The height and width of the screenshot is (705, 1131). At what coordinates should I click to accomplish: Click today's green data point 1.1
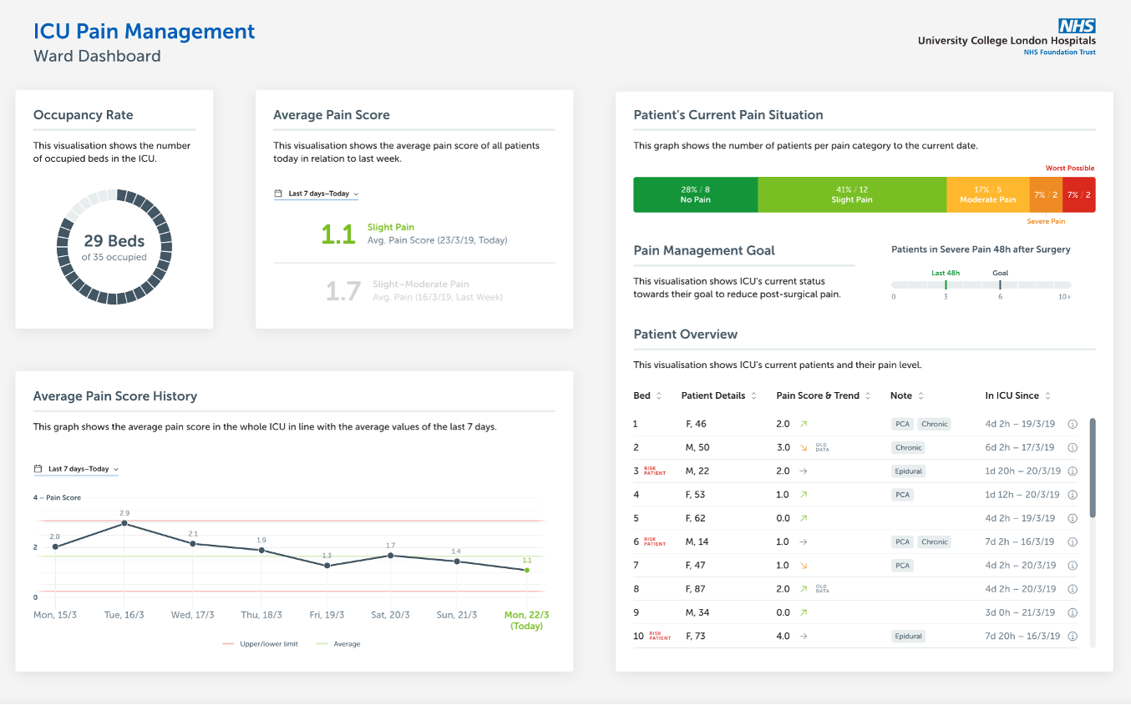point(527,570)
